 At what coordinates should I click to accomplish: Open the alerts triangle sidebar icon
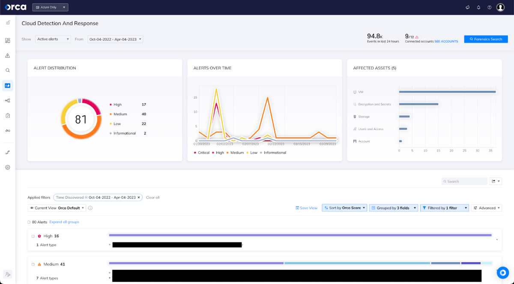pyautogui.click(x=8, y=56)
